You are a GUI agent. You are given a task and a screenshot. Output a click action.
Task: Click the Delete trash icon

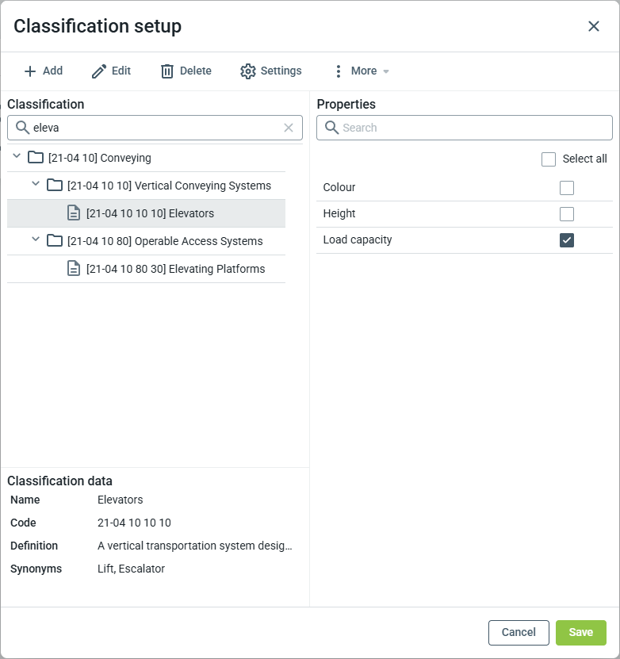(167, 71)
